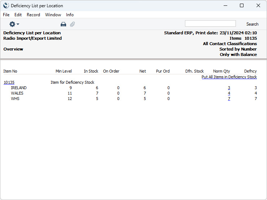Viewport: 267px width, 200px height.
Task: Maximize the Deficiency List window
Action: tap(242, 5)
